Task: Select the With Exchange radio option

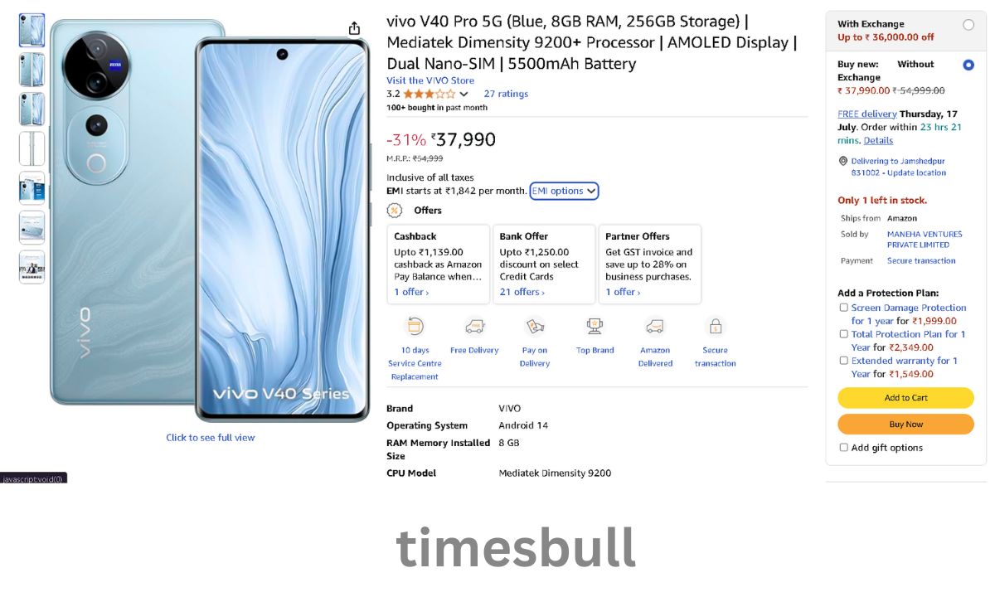Action: click(968, 25)
